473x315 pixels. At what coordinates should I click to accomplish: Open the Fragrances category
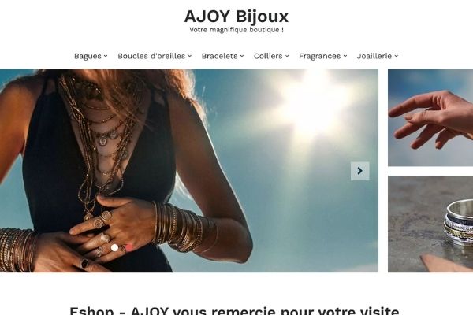(320, 56)
